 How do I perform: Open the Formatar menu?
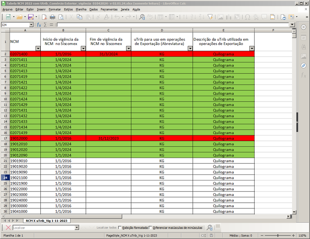(55, 9)
